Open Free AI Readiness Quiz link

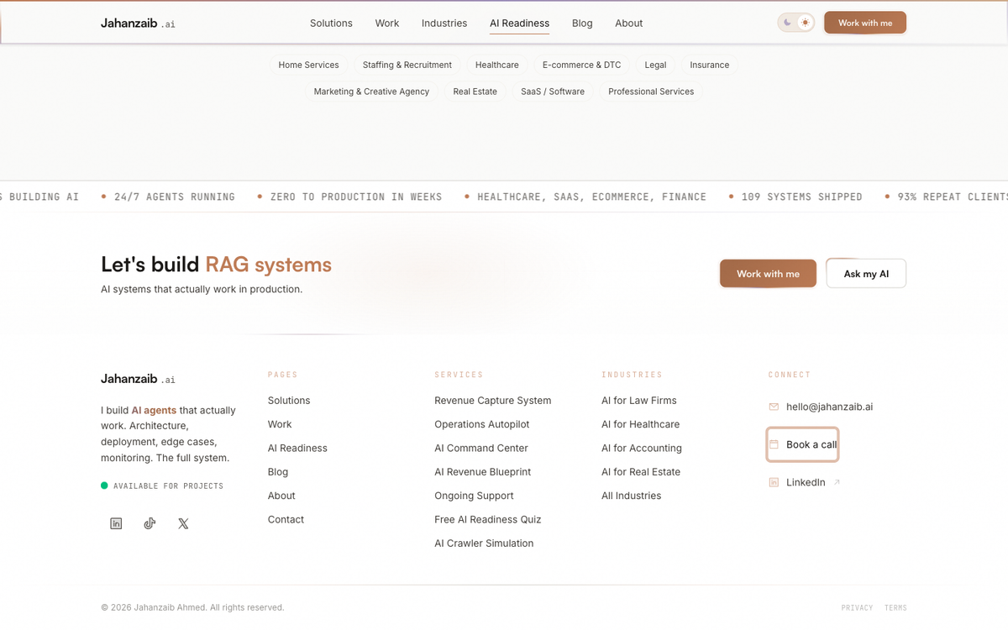tap(488, 519)
